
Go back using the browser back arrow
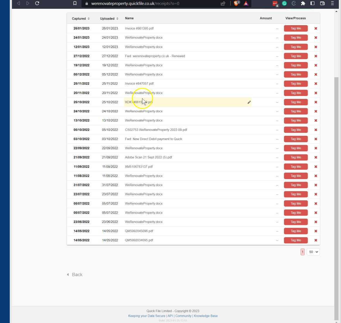[x=18, y=3]
